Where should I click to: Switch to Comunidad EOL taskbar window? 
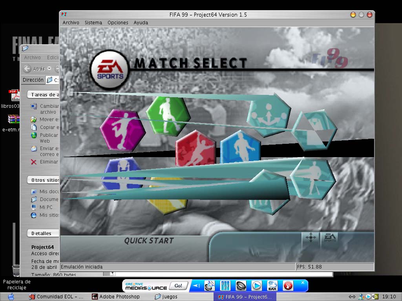tap(57, 297)
